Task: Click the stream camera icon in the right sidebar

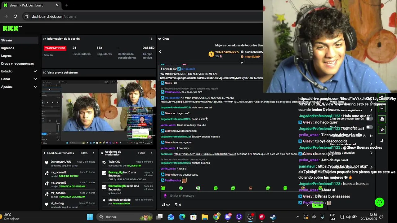Action: pos(382,119)
